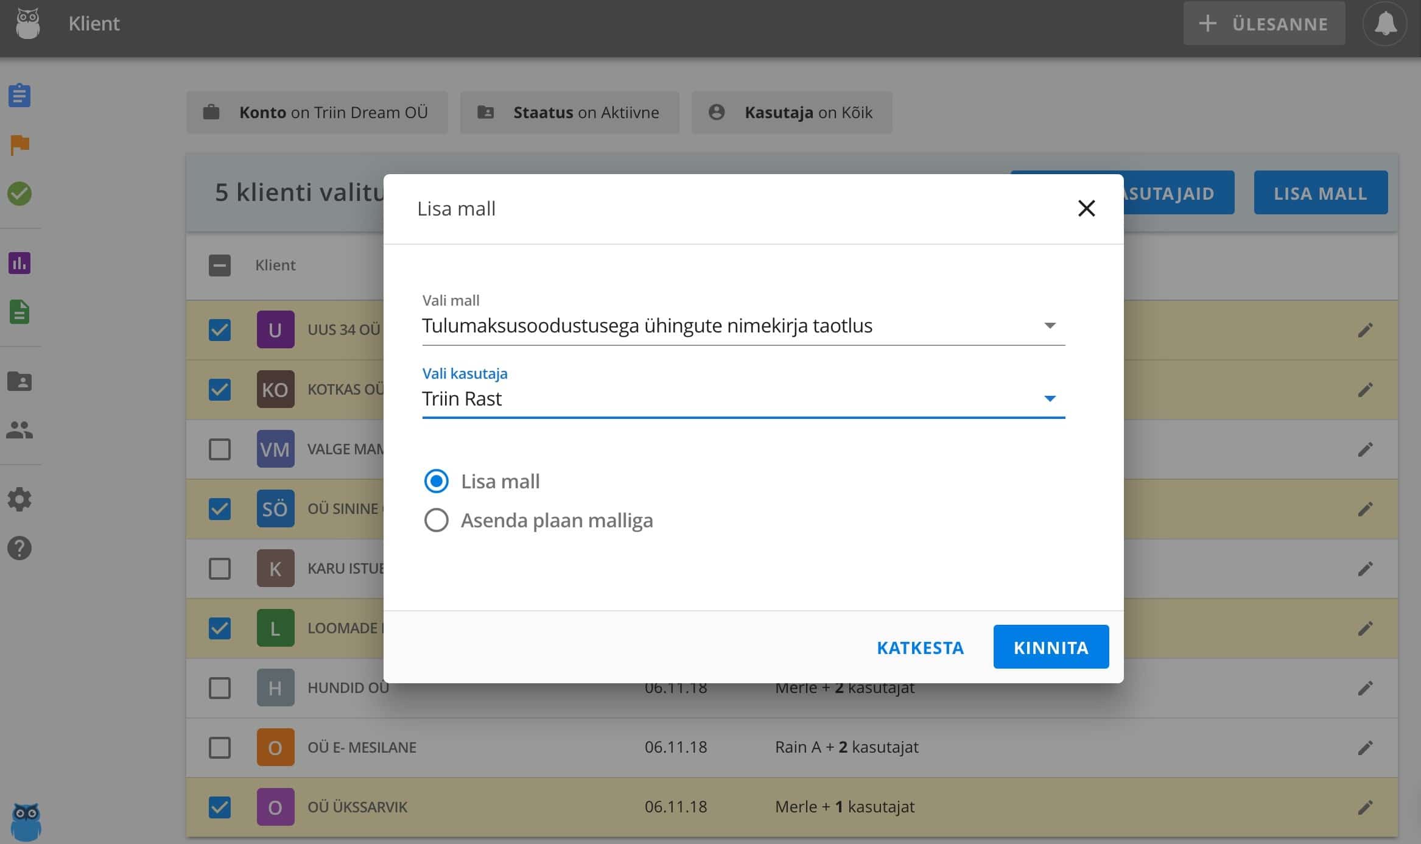
Task: Open the purple bar chart reports icon
Action: 19,263
